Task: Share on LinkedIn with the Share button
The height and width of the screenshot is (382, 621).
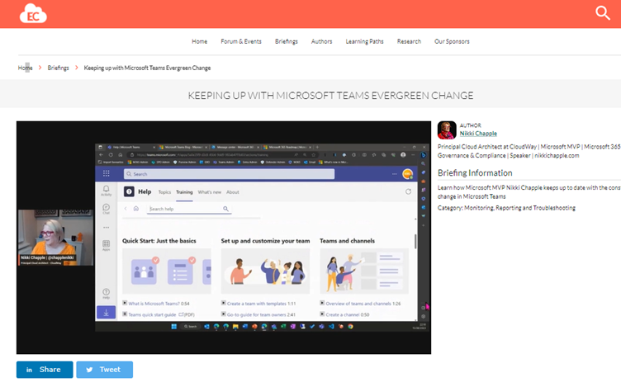Action: (45, 370)
